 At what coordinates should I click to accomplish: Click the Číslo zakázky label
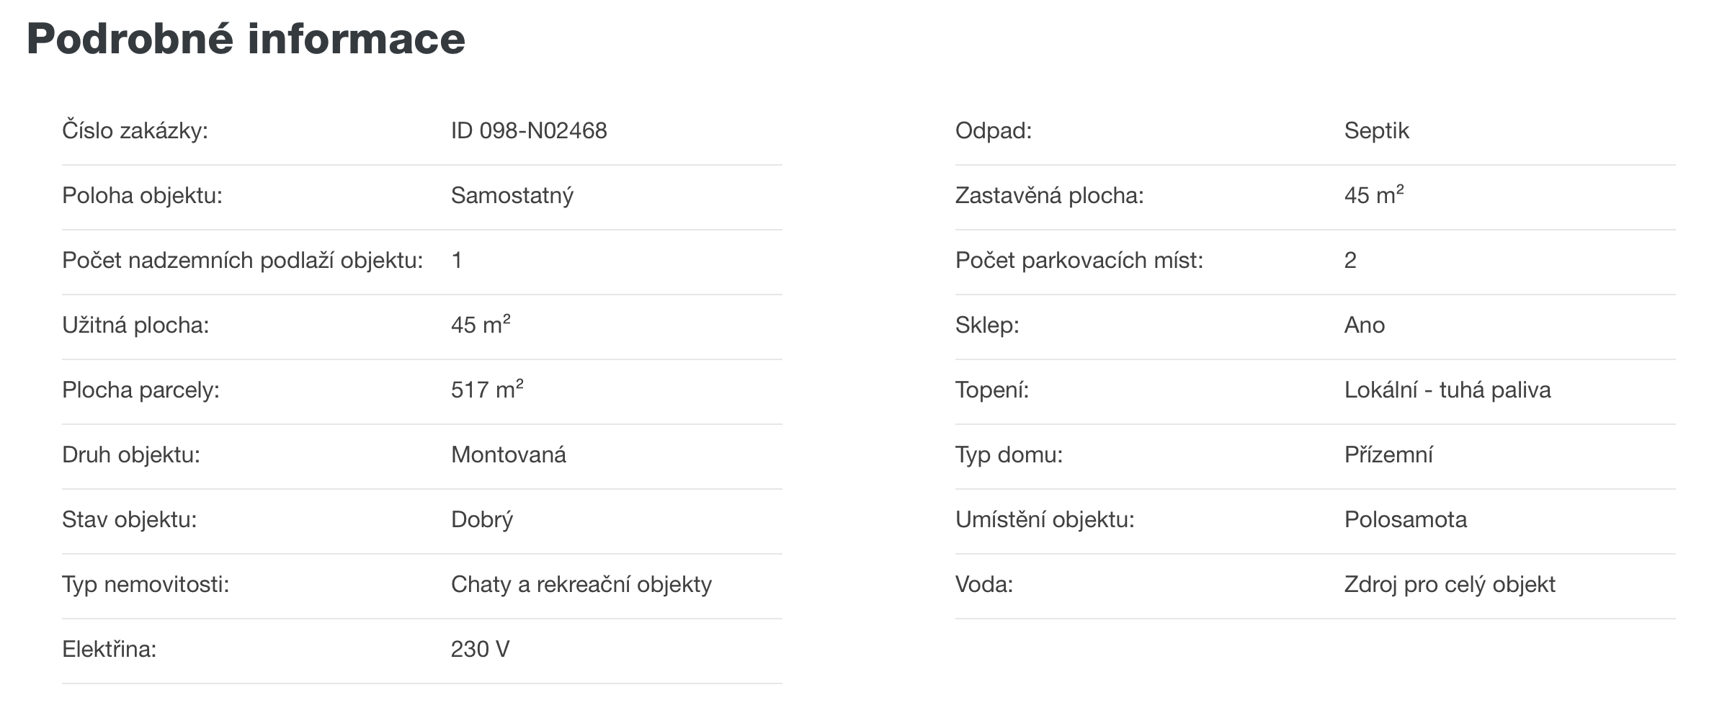point(135,131)
